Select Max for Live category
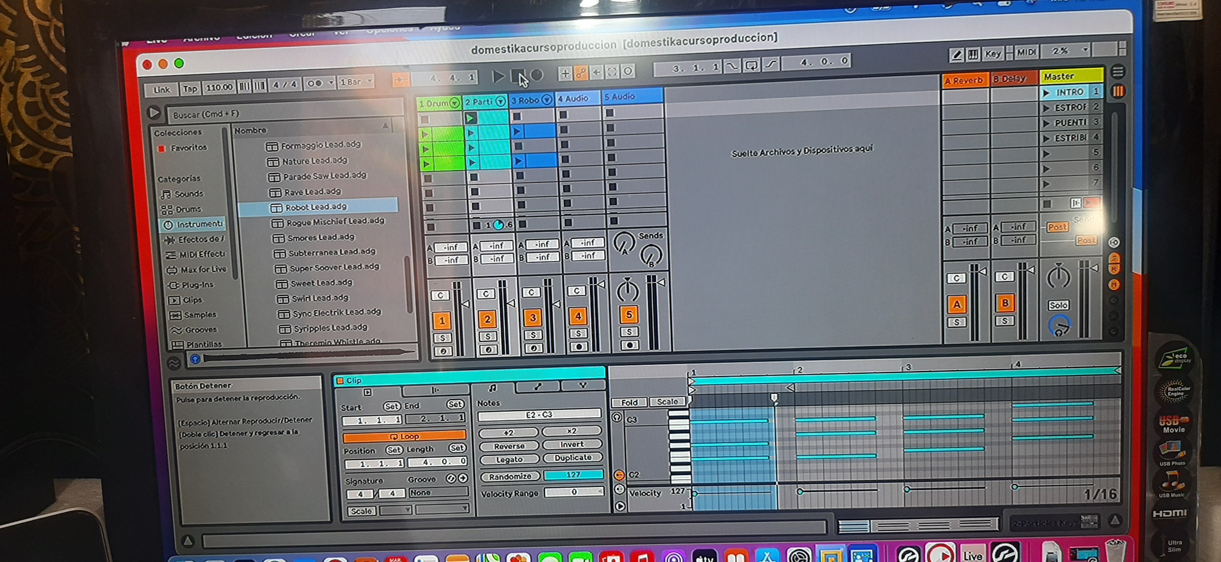Viewport: 1221px width, 562px height. [196, 270]
